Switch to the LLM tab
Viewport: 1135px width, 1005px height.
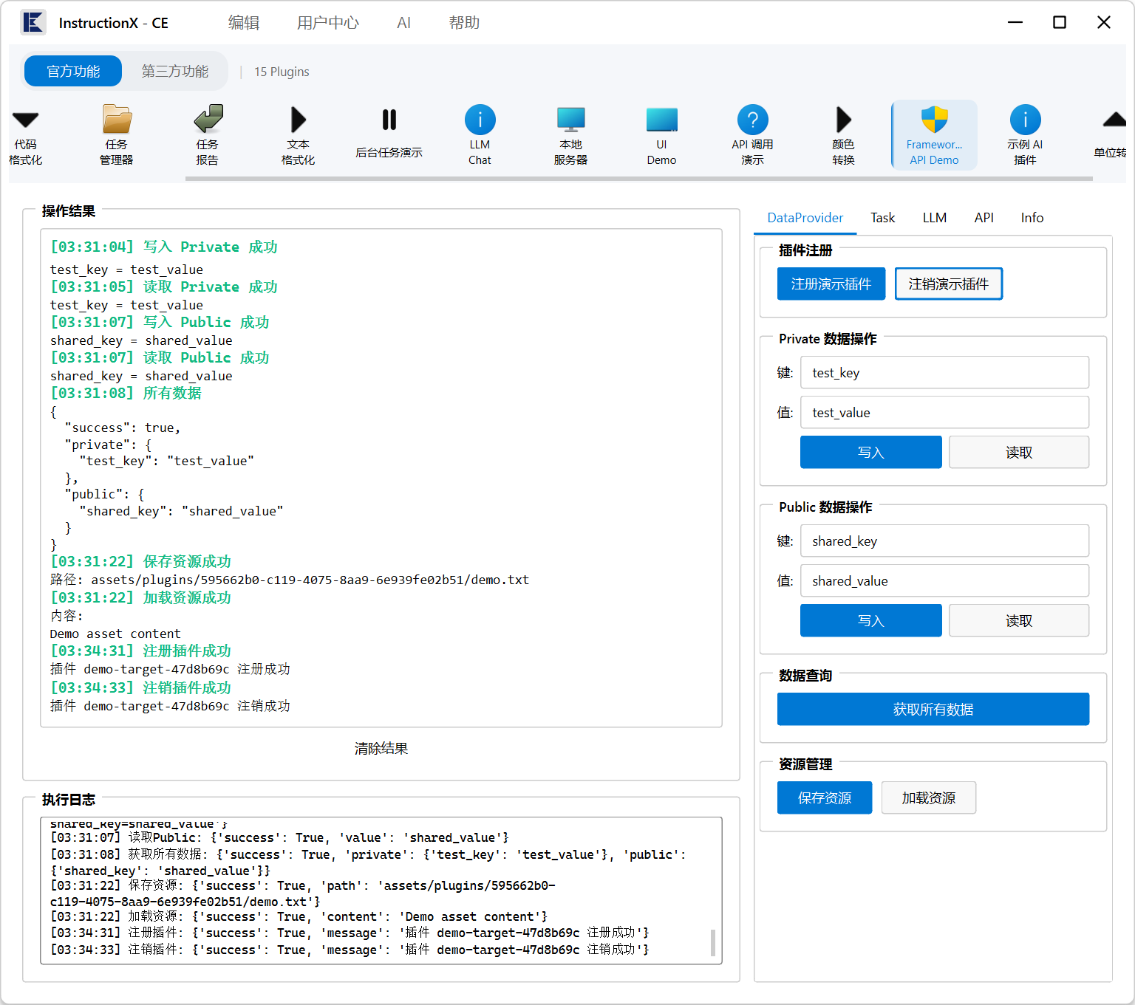pyautogui.click(x=935, y=218)
